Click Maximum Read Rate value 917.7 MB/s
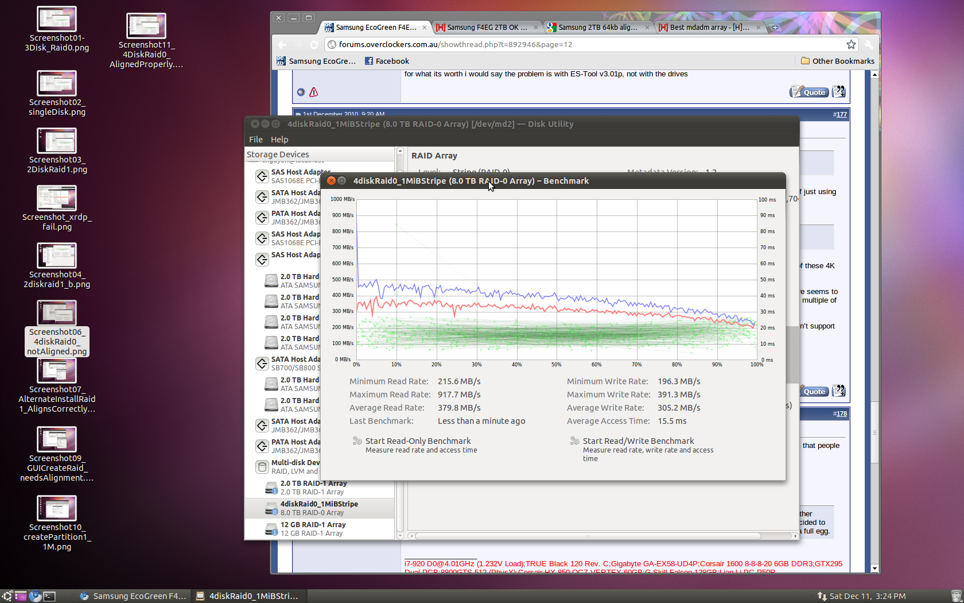The height and width of the screenshot is (603, 964). (x=459, y=395)
